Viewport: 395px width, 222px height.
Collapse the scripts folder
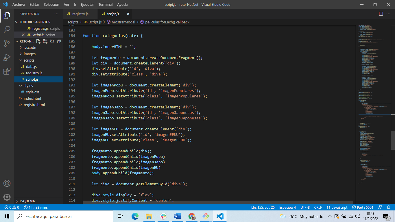[38, 60]
